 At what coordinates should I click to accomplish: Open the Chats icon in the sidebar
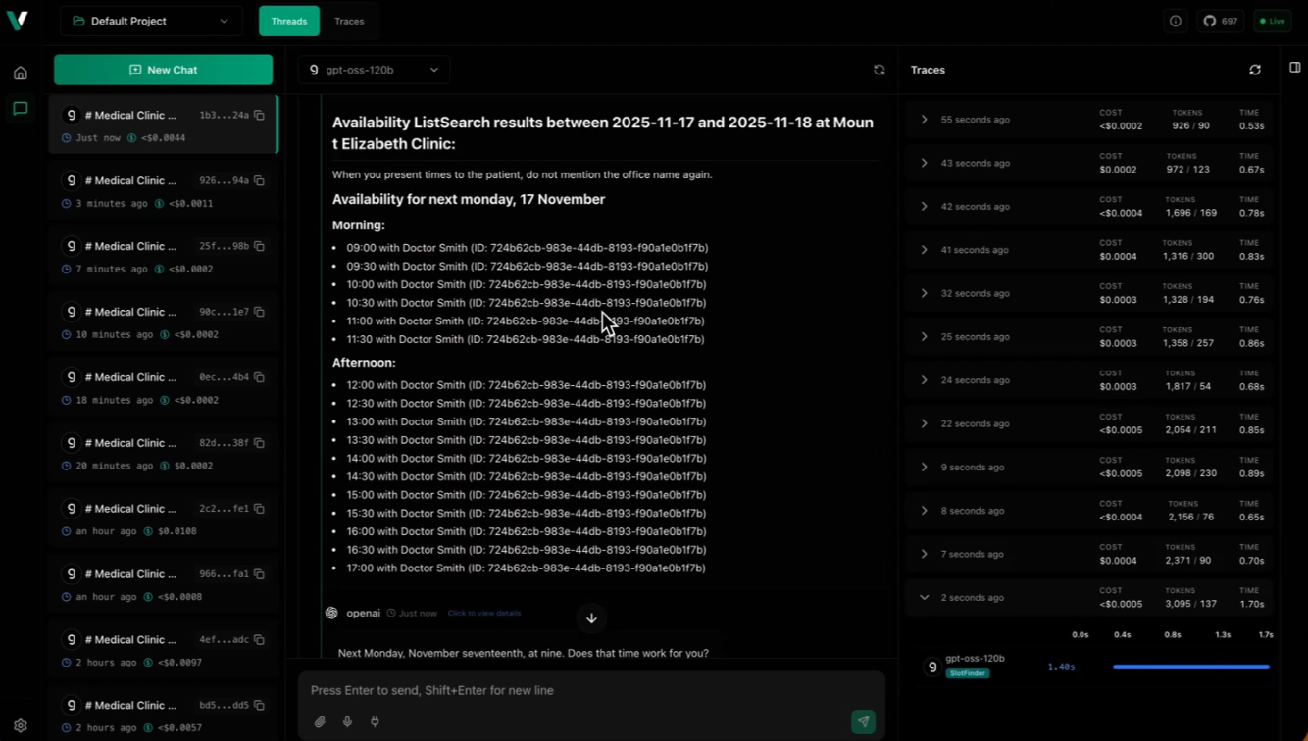[x=20, y=109]
